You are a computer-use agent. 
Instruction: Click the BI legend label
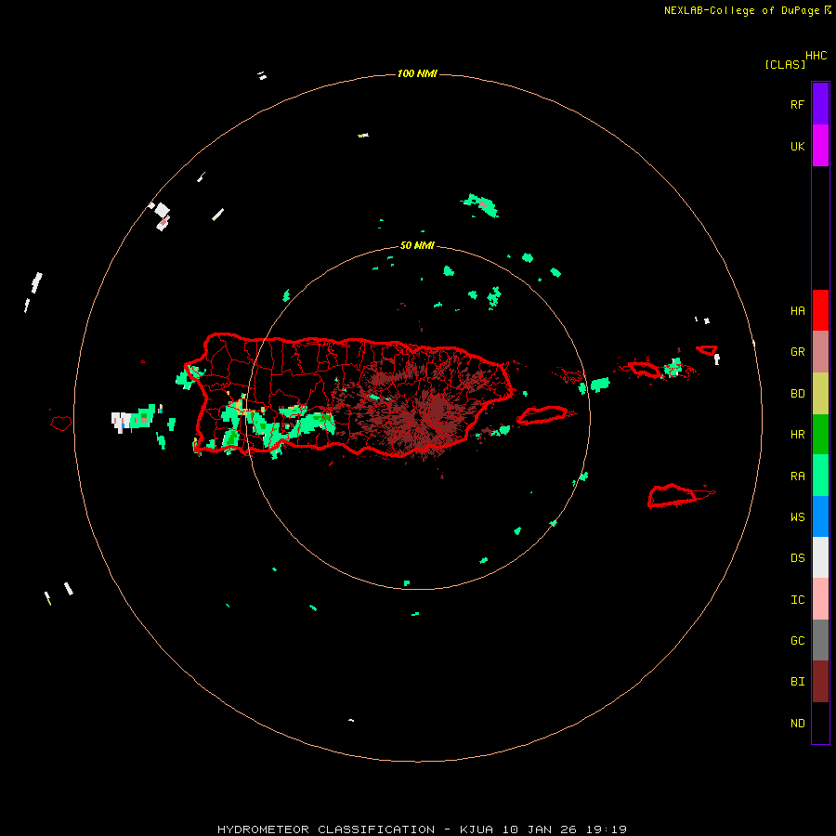(x=797, y=682)
